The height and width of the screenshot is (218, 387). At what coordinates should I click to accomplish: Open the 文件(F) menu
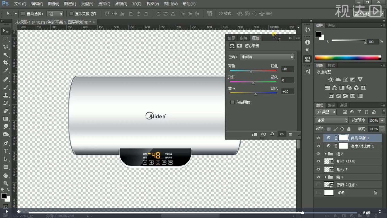click(x=20, y=4)
